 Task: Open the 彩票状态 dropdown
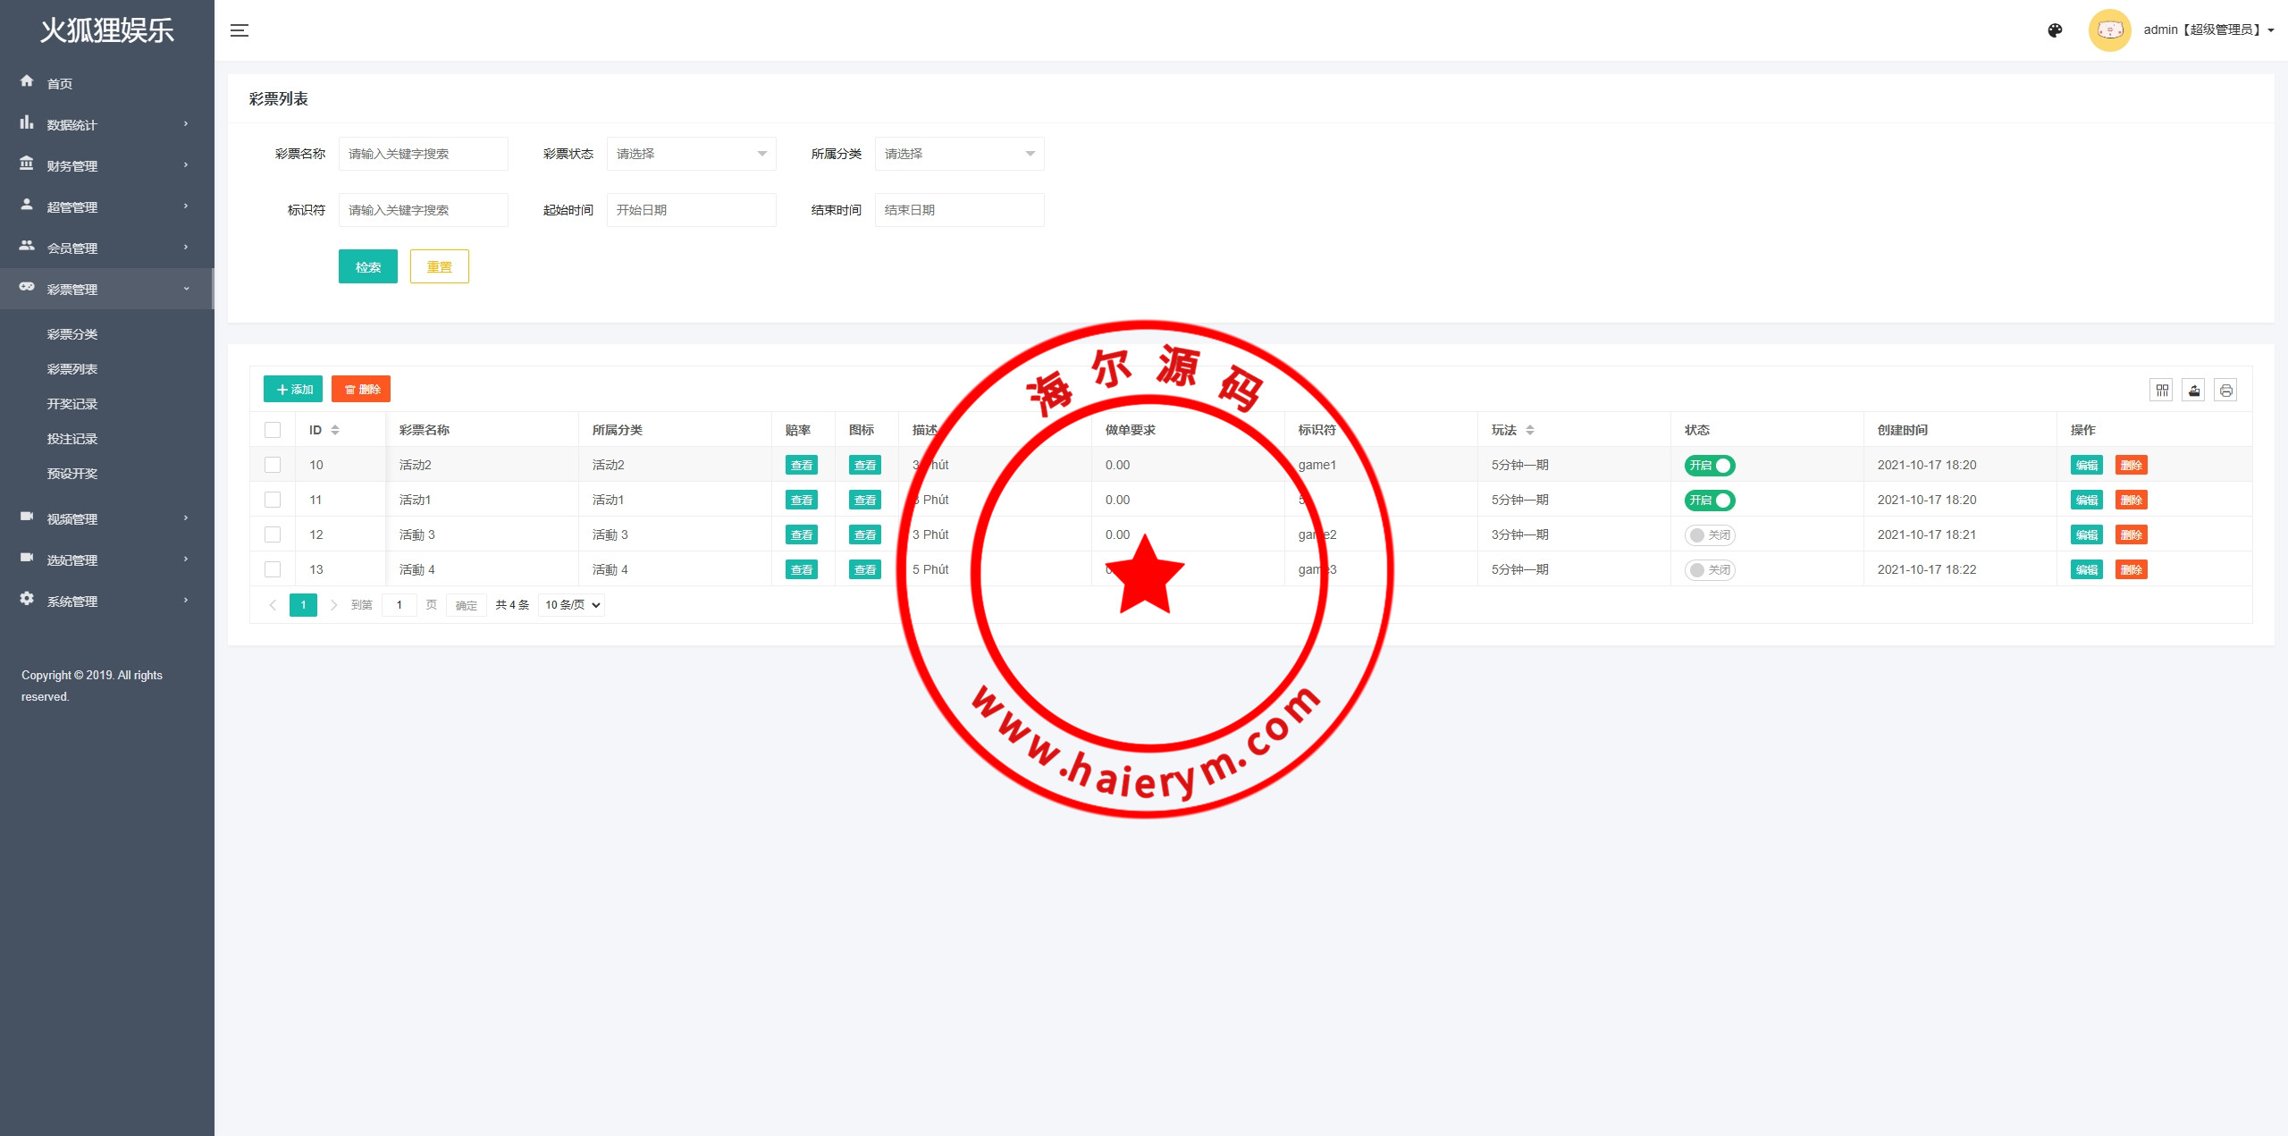[691, 154]
